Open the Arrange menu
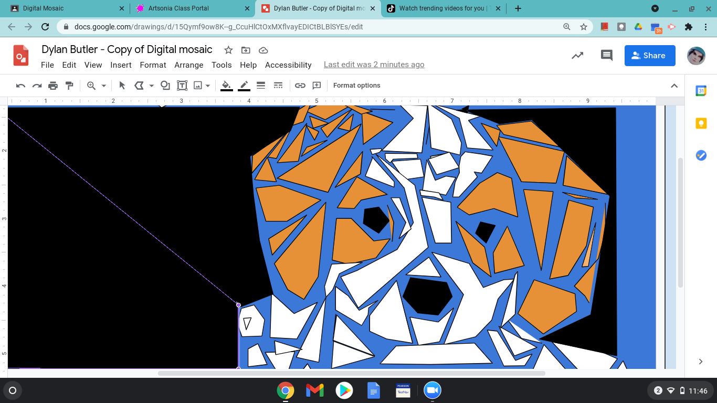This screenshot has height=403, width=717. [x=188, y=65]
